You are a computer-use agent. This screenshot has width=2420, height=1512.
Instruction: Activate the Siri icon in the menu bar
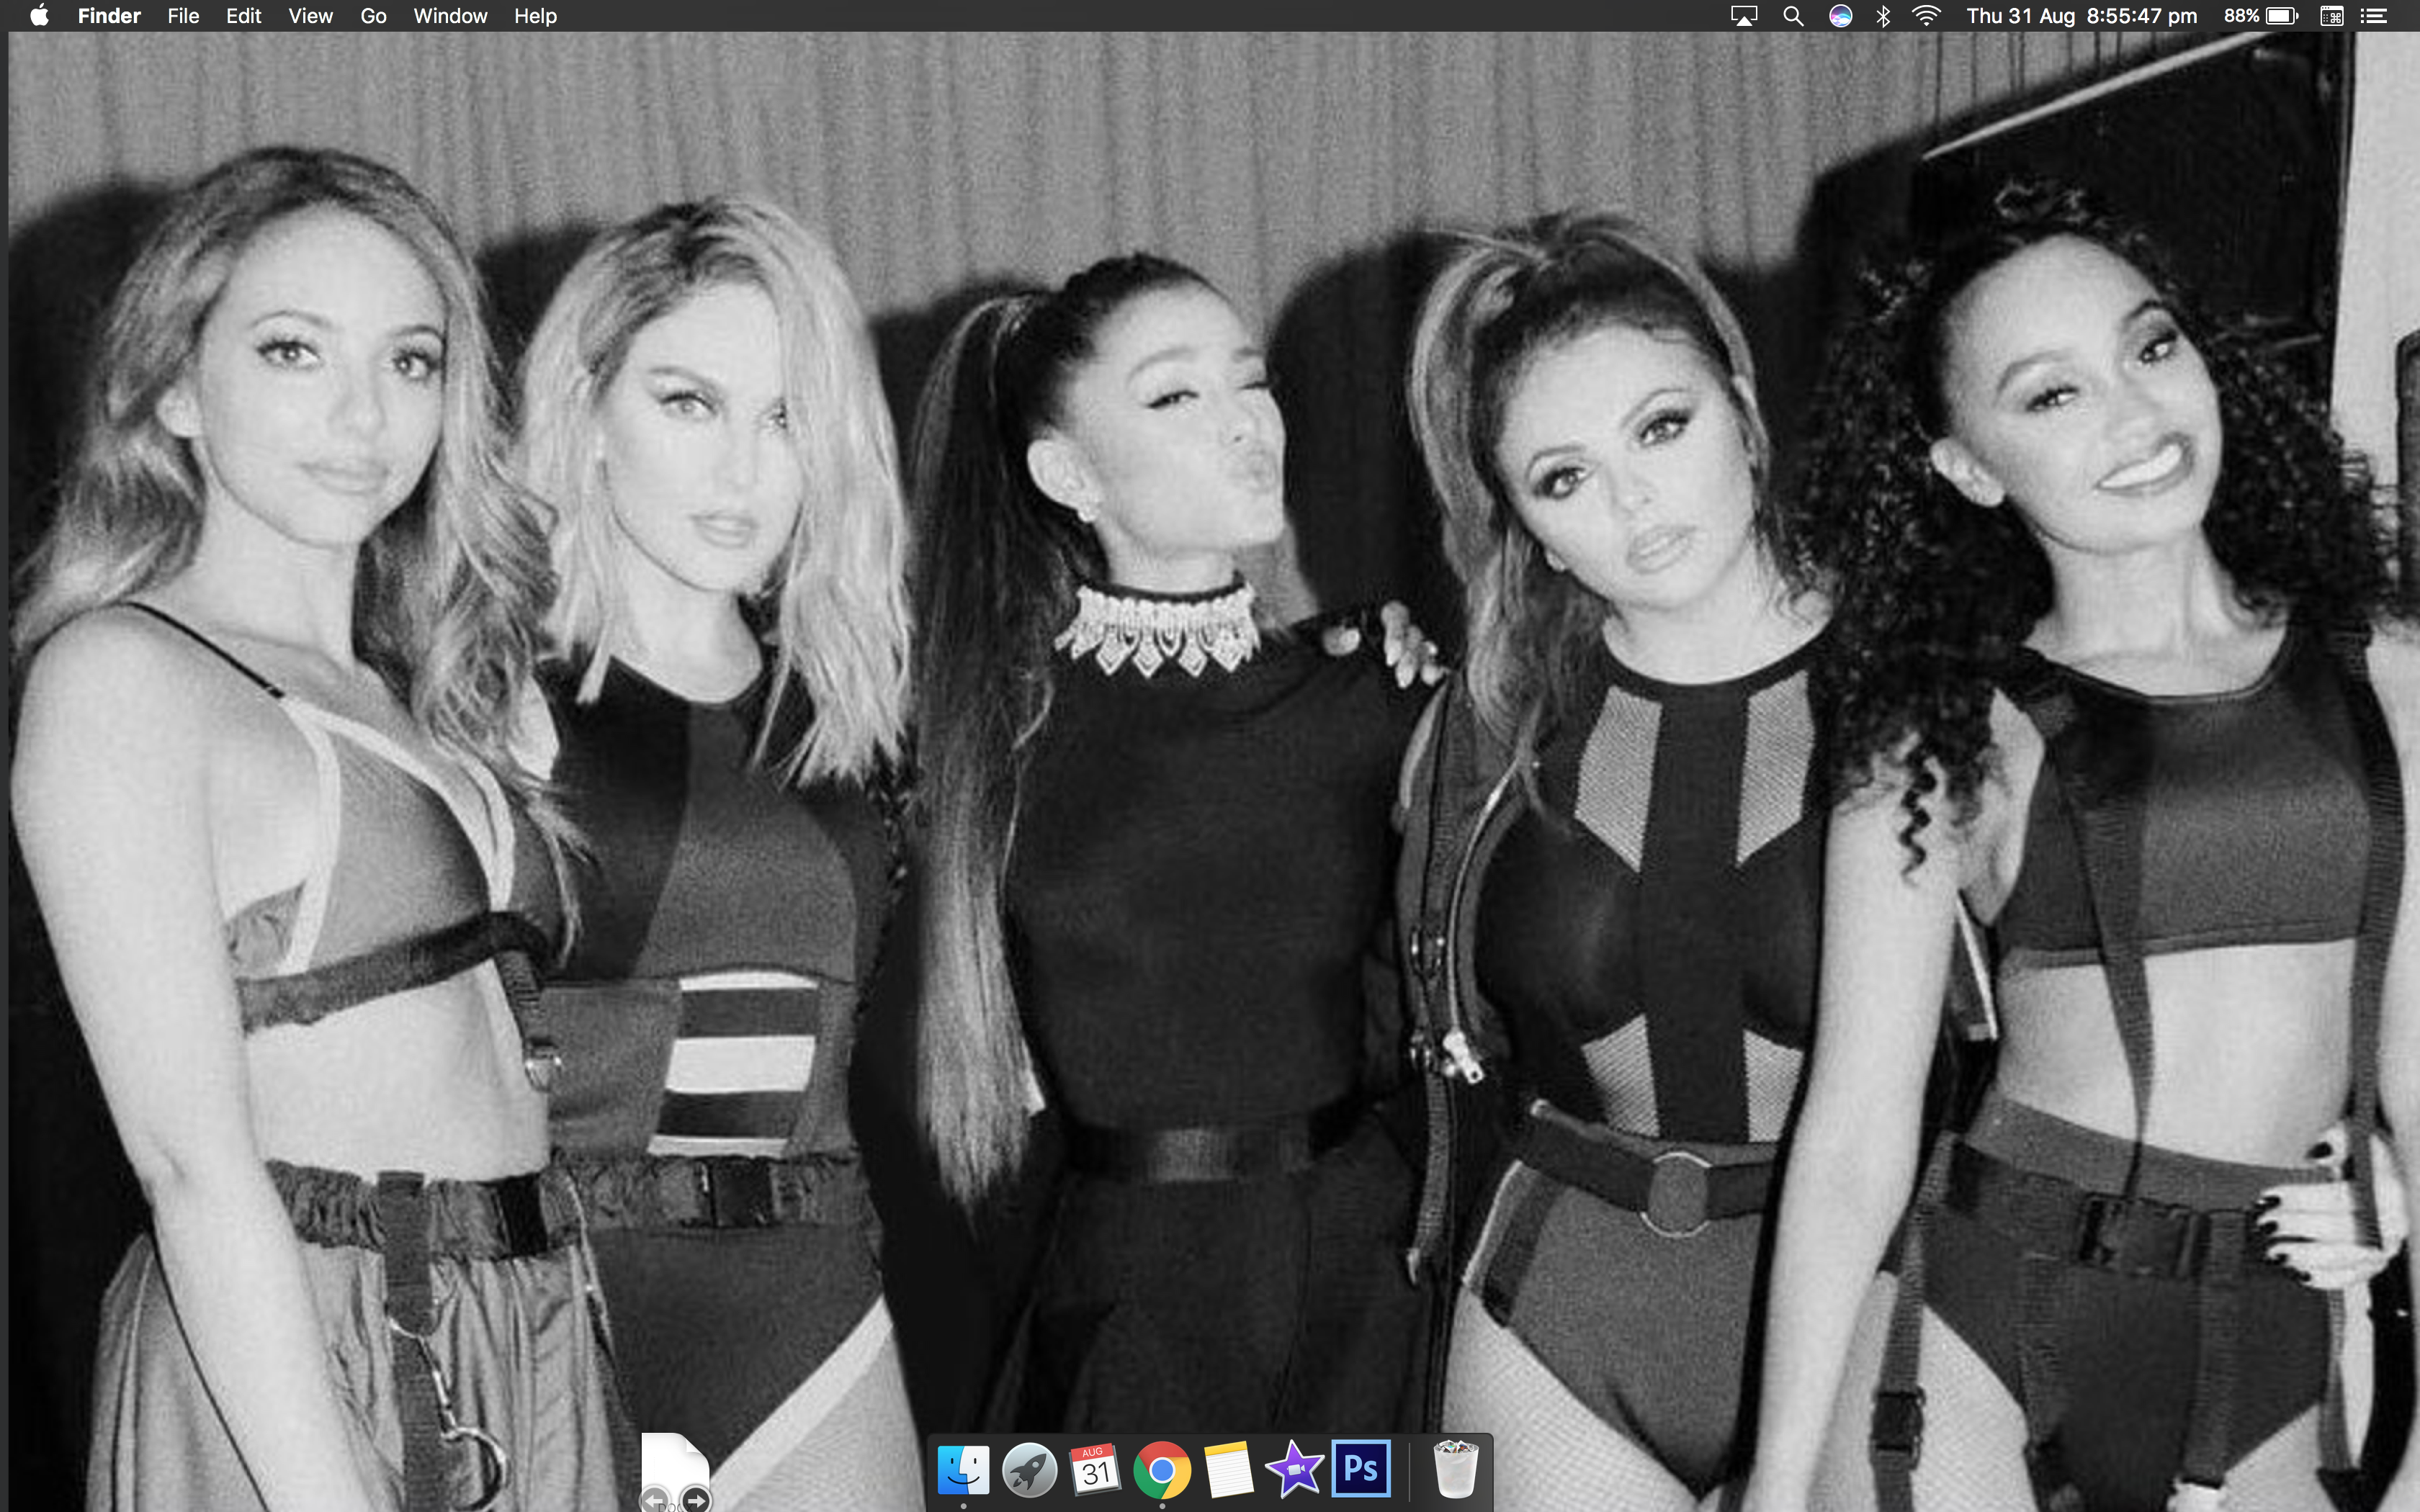click(x=1840, y=16)
